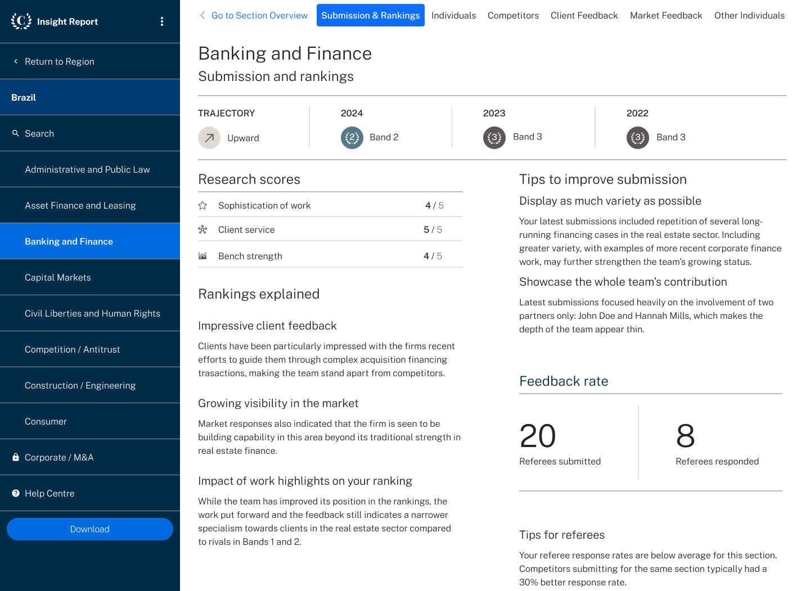Click the lock icon on Corporate / M&A
Image resolution: width=810 pixels, height=591 pixels.
[x=15, y=457]
